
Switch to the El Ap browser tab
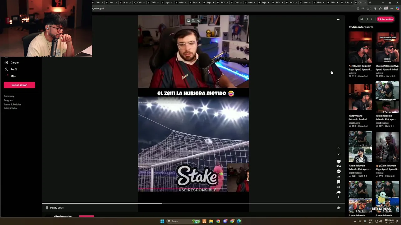pos(347,2)
